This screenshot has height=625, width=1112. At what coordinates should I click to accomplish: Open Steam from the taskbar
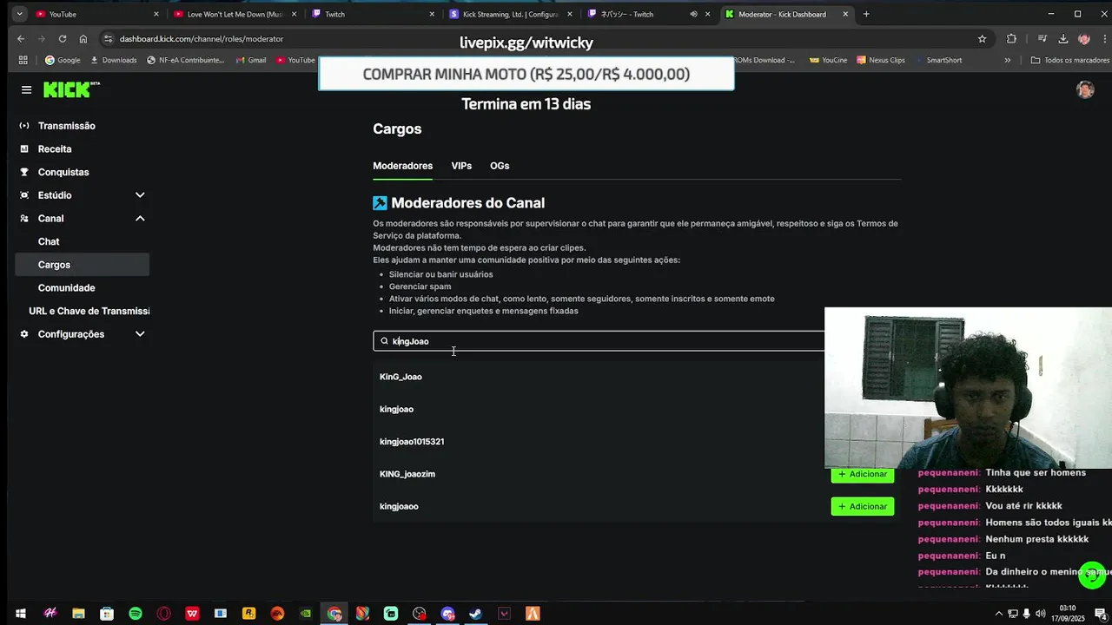(476, 614)
